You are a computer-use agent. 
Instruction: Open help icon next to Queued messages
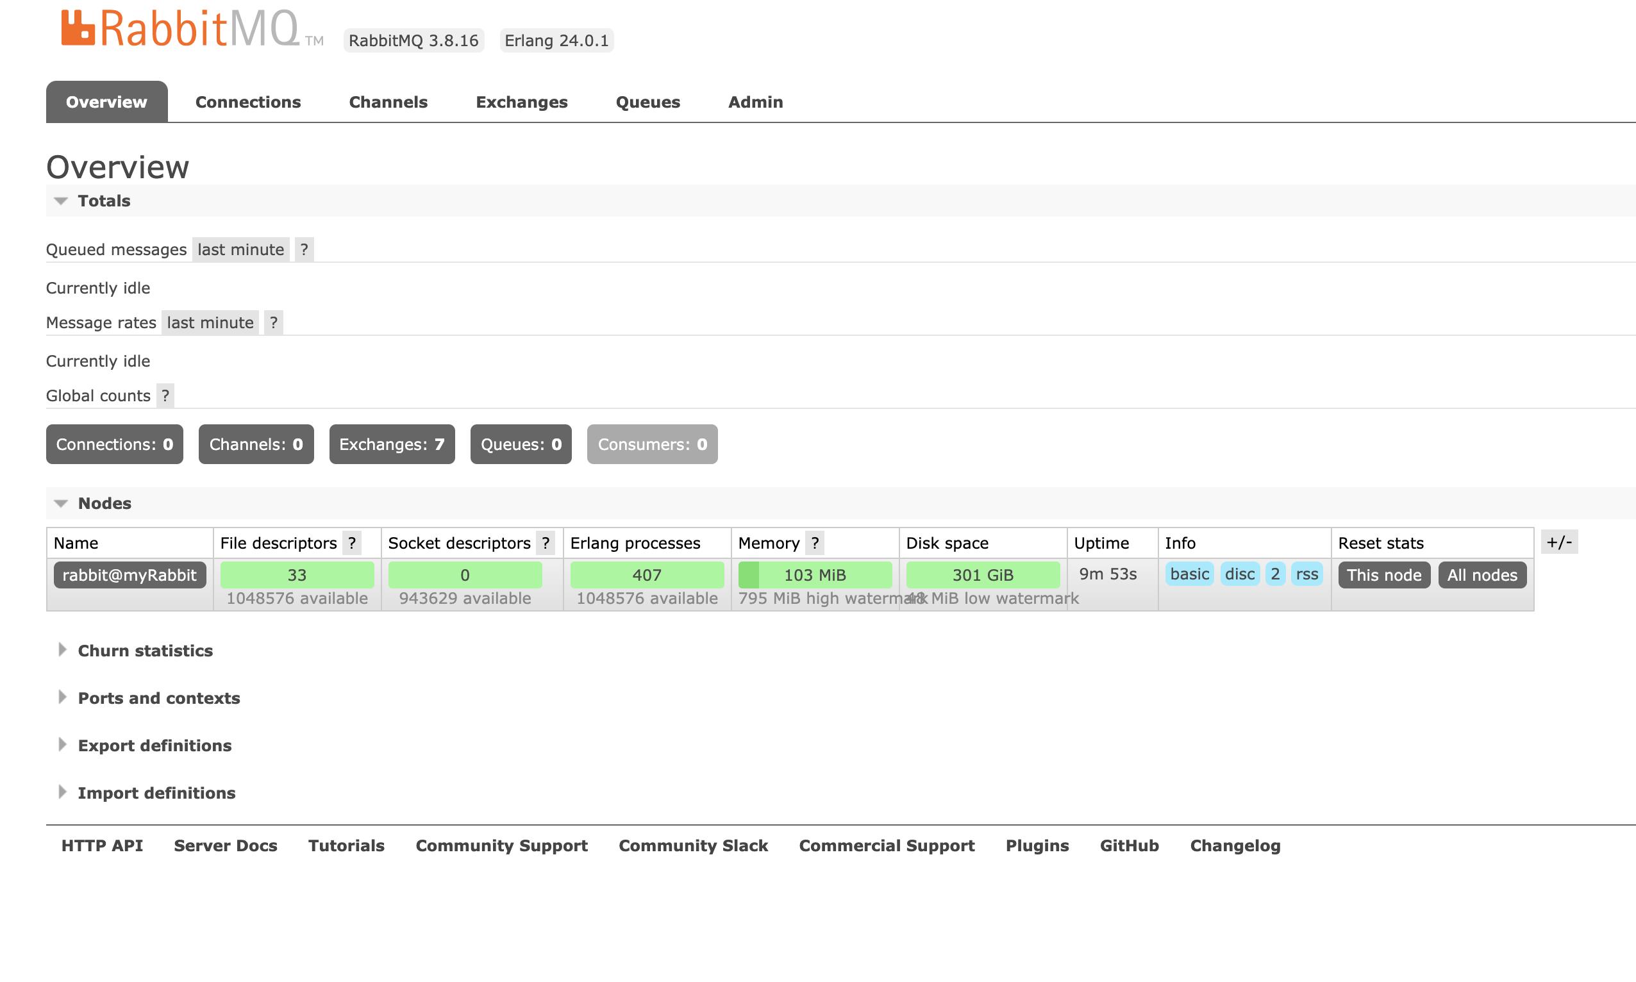click(x=304, y=249)
